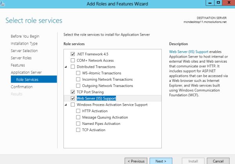Enable WS-Atomic Transactions option

[x=78, y=73]
